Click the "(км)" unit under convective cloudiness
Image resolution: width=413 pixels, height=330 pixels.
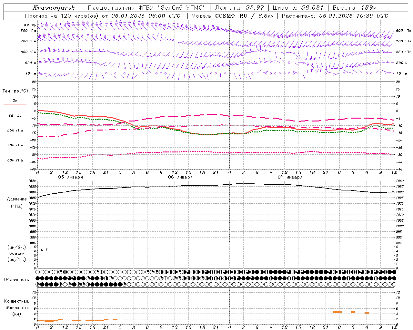tap(17, 314)
